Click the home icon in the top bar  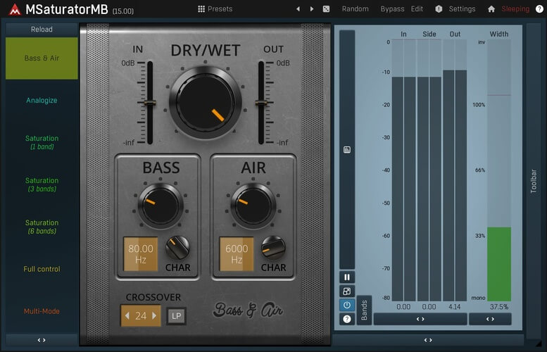click(491, 9)
